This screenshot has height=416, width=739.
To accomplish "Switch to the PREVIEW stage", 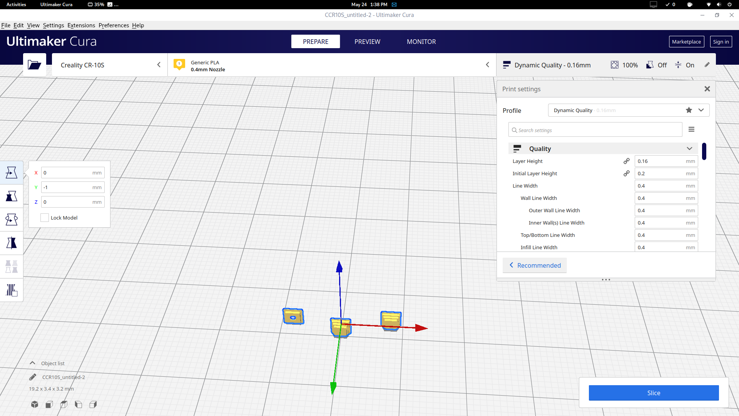I will pos(367,42).
